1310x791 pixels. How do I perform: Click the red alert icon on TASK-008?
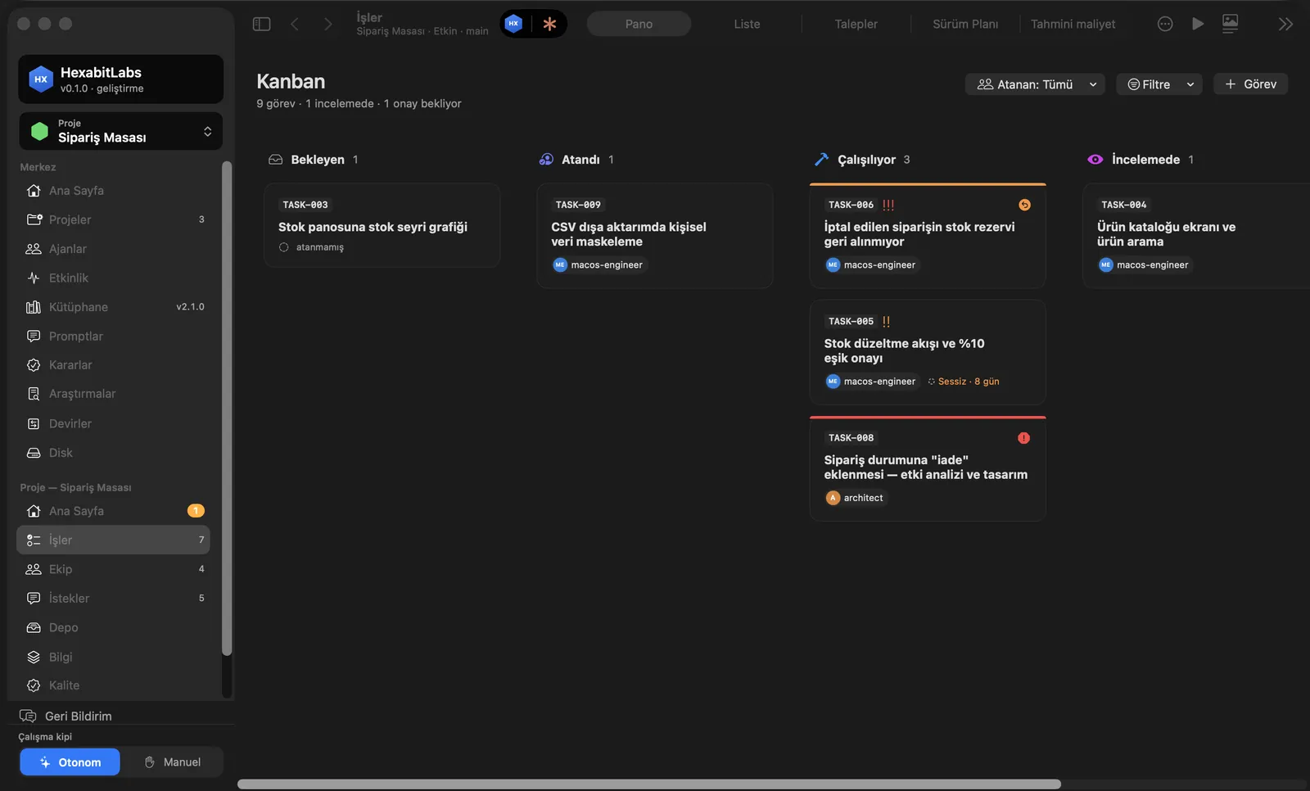pos(1023,438)
